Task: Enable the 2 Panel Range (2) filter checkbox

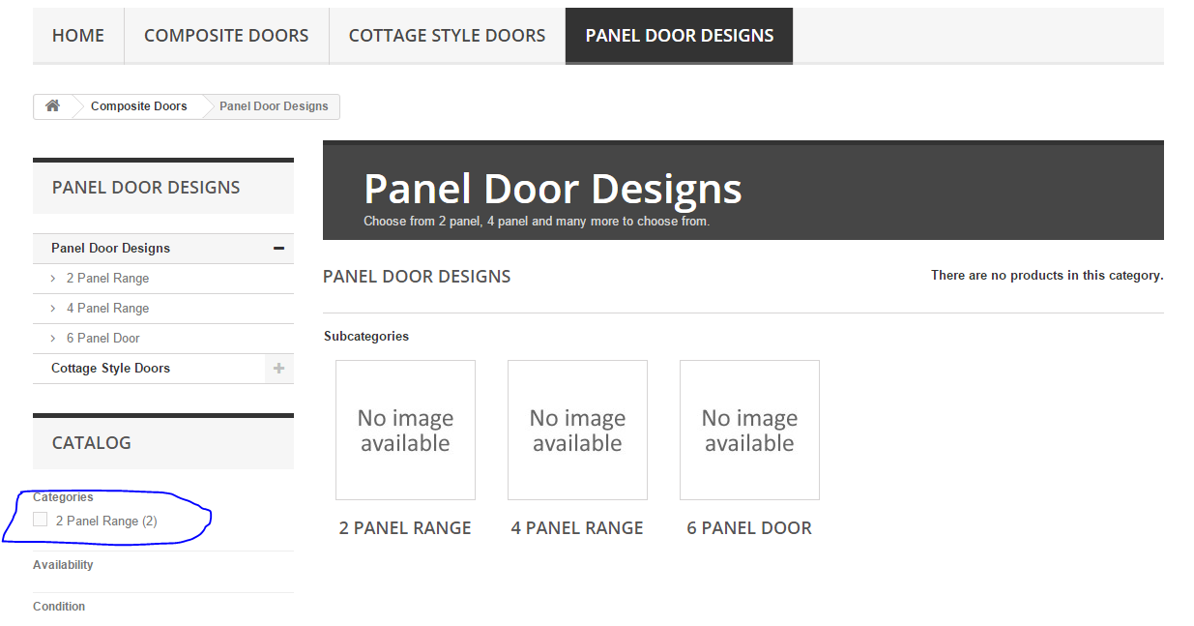Action: [40, 520]
